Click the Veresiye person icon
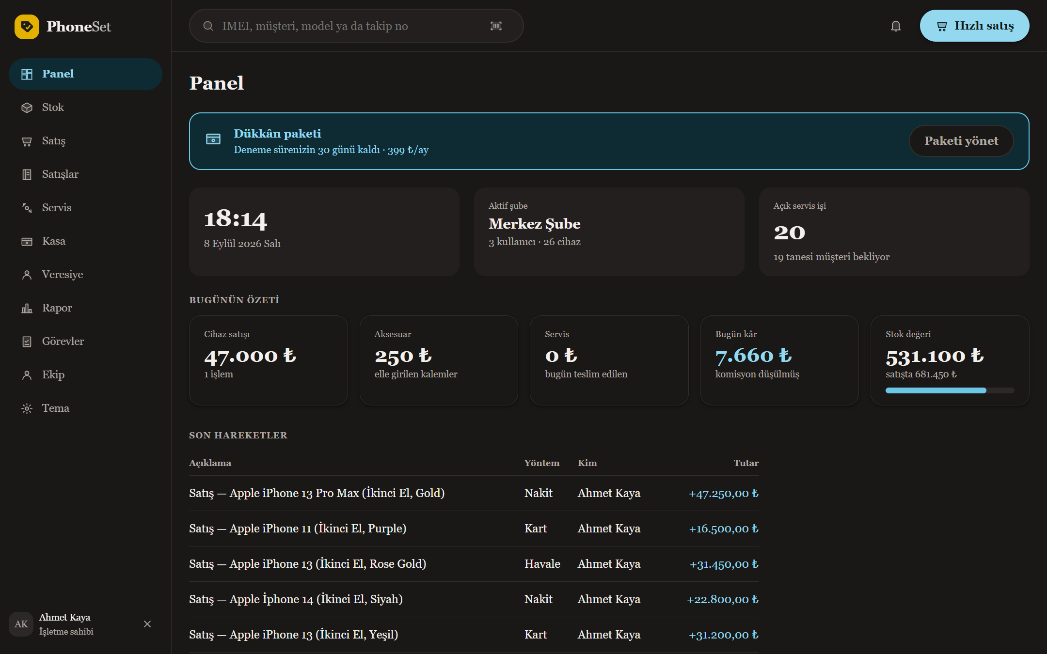 (x=27, y=275)
